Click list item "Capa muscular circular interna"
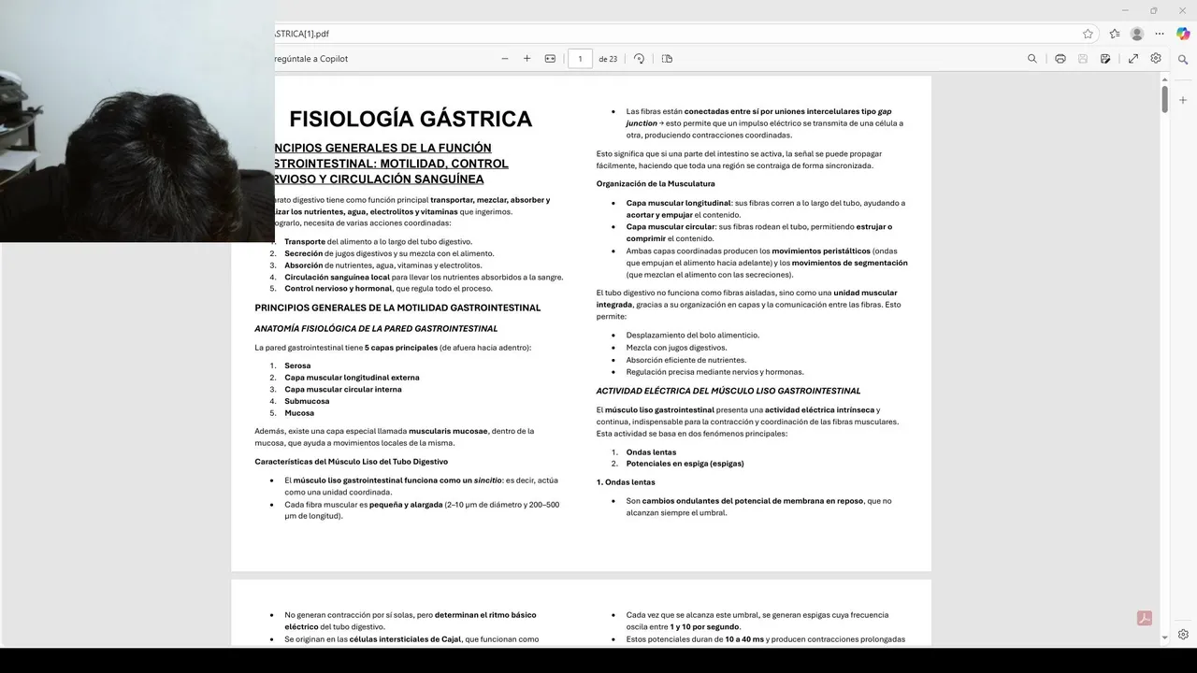This screenshot has height=673, width=1197. click(343, 389)
